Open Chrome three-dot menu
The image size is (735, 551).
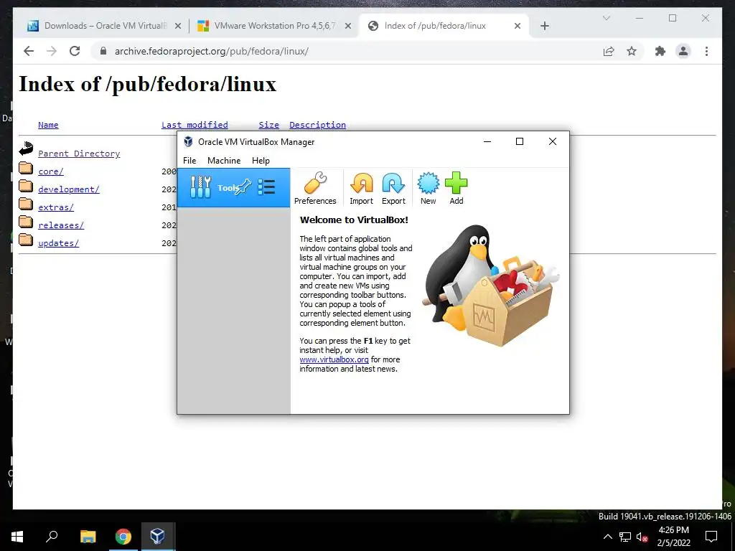coord(706,51)
